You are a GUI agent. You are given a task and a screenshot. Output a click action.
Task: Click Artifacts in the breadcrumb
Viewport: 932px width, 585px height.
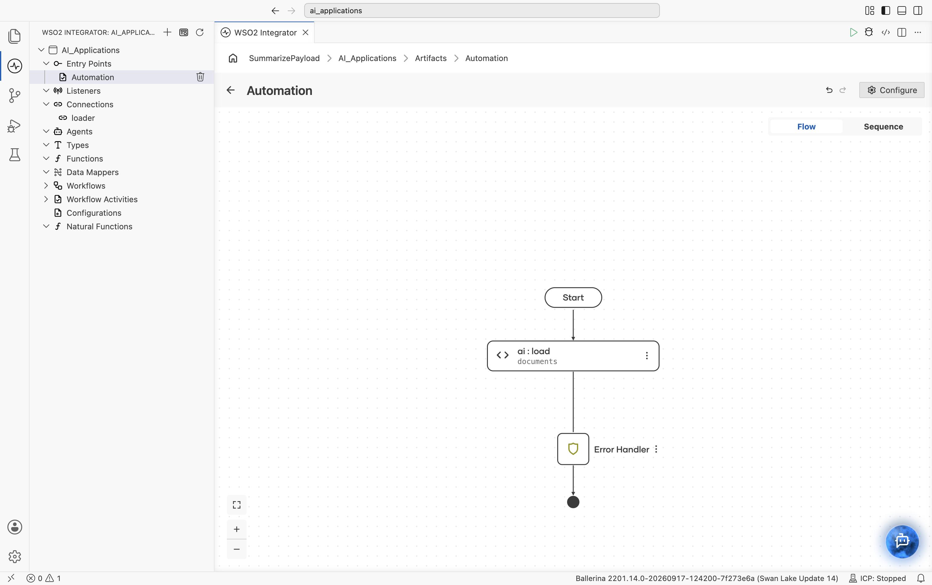(x=431, y=58)
